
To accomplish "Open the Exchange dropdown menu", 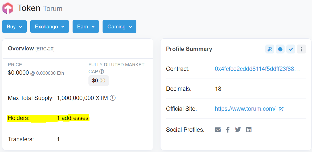I will click(x=49, y=27).
